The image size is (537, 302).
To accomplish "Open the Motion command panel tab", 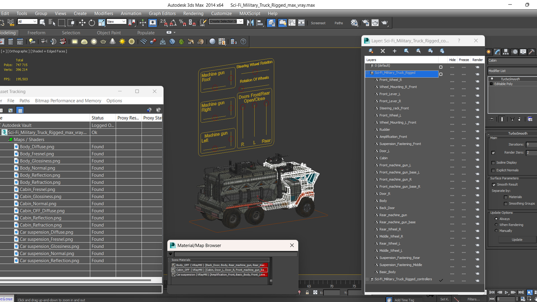I will pos(515,52).
